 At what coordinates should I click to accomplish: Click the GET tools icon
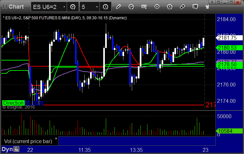pos(144,7)
